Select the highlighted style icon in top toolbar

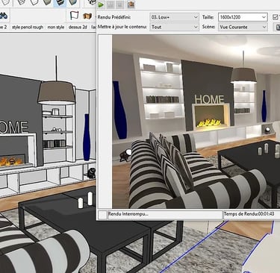[x=60, y=3]
